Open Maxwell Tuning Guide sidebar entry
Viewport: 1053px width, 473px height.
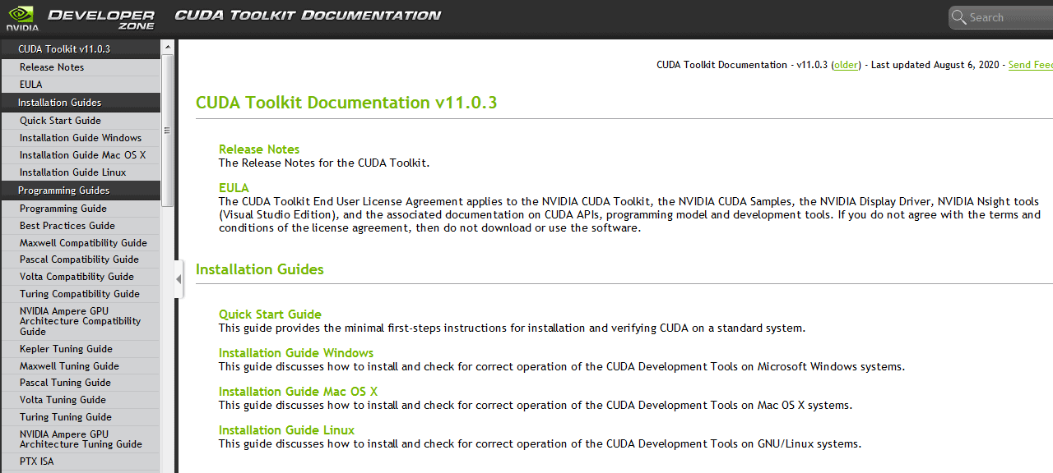pos(81,366)
